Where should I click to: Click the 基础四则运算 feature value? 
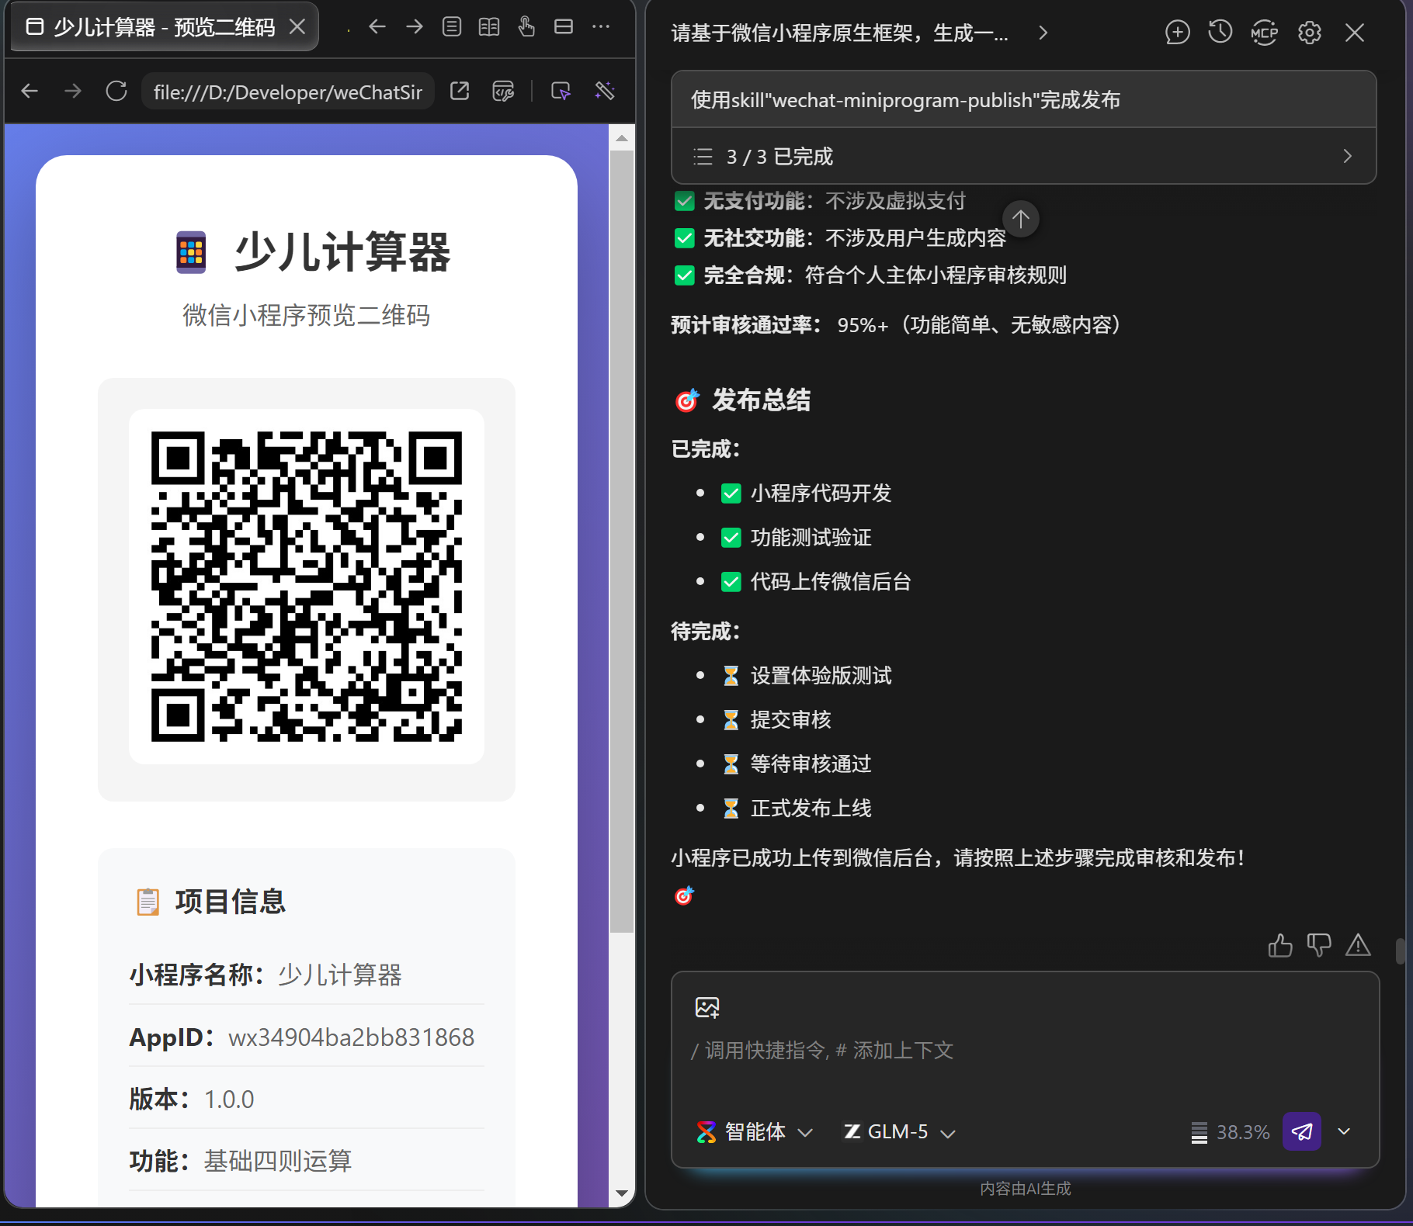[x=278, y=1162]
